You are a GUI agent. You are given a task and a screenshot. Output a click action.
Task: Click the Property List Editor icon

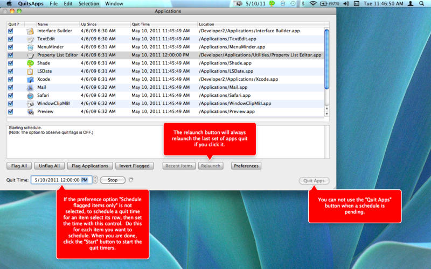(x=30, y=55)
